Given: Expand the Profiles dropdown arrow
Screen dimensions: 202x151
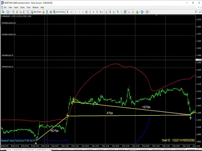Looking at the screenshot, I should 10,12.
